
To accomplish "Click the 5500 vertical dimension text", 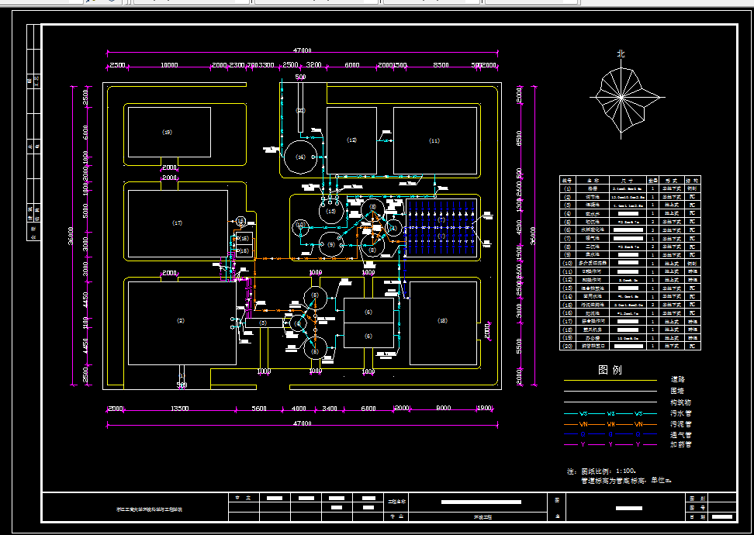I will click(x=519, y=346).
